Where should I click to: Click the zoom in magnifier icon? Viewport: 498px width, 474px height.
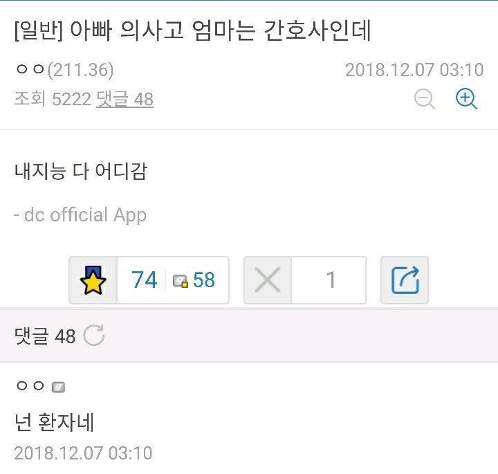466,99
